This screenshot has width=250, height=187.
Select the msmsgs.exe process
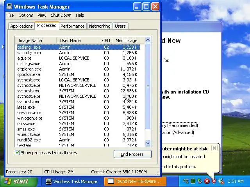pos(78,64)
